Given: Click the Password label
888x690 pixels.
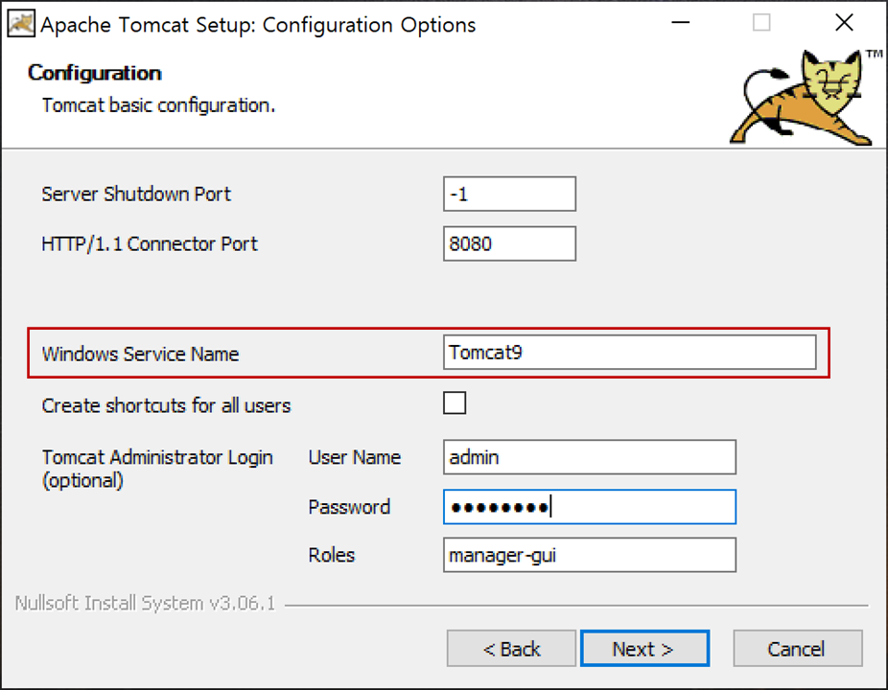Looking at the screenshot, I should (349, 507).
